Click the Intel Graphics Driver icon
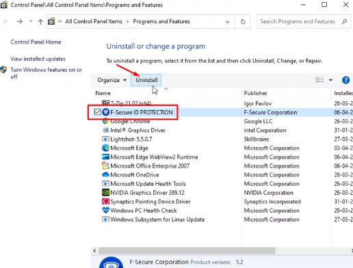This screenshot has width=353, height=268. click(x=105, y=130)
